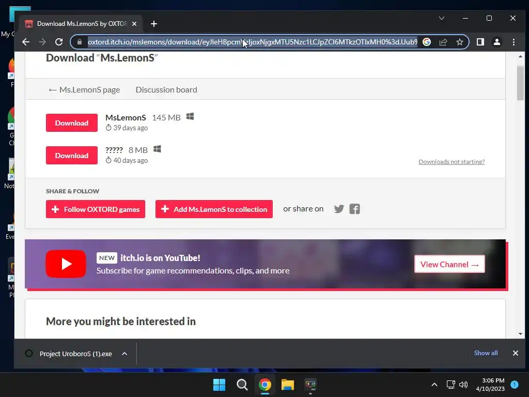Screen dimensions: 529x397
Task: Open taskbar Search
Action: tap(242, 385)
